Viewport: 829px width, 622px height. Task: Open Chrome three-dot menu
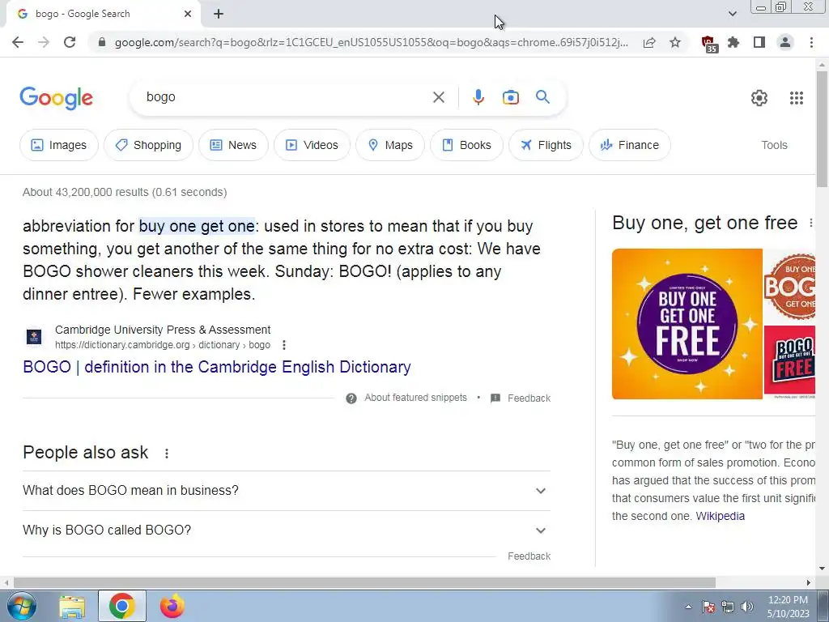pos(811,42)
